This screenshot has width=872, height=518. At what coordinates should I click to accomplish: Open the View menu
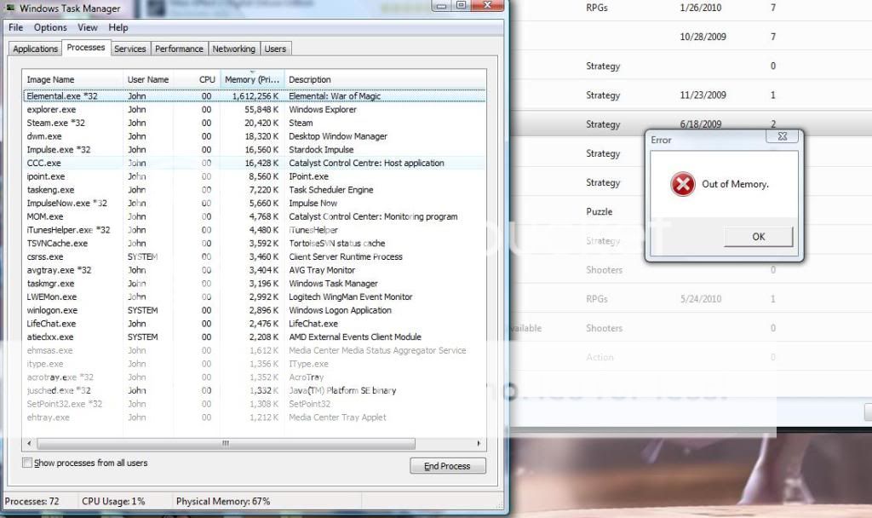[88, 27]
